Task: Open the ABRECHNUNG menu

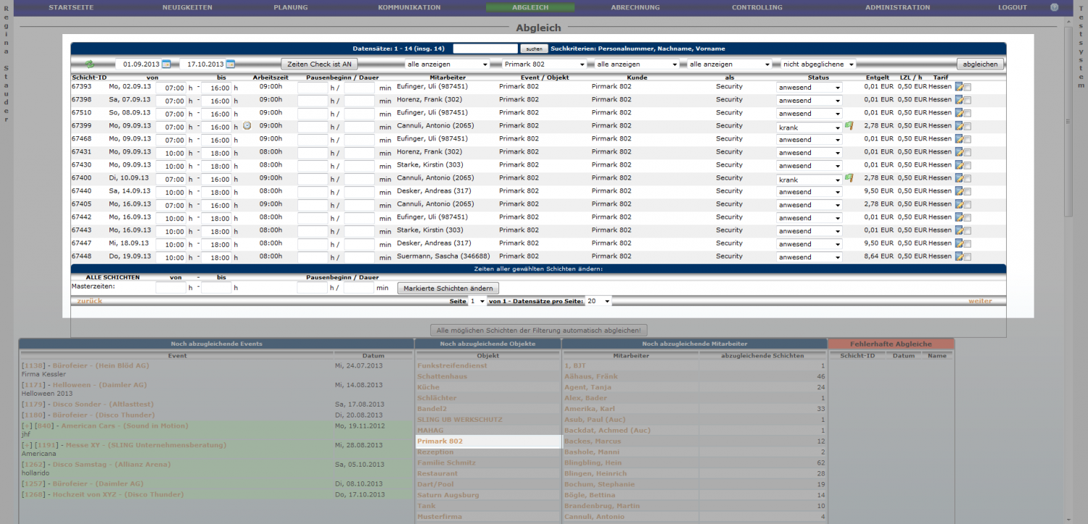Action: click(x=635, y=7)
